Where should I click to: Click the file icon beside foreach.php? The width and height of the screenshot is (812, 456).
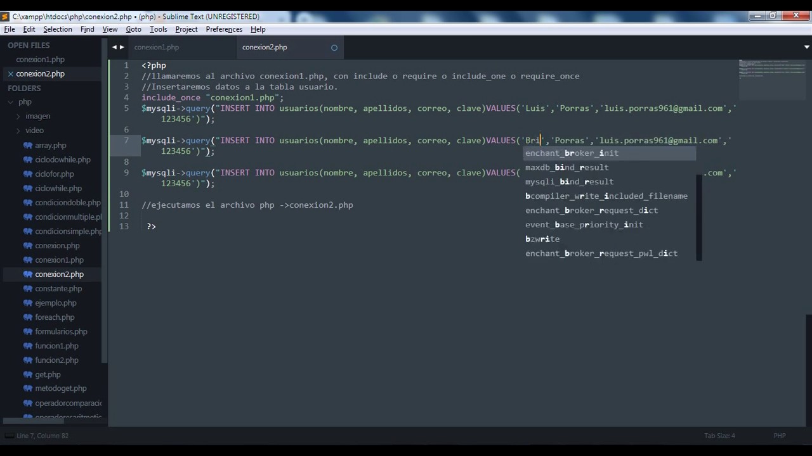click(27, 317)
